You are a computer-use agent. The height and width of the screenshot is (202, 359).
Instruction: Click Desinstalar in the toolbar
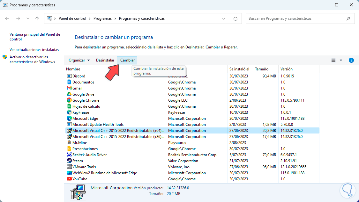105,60
